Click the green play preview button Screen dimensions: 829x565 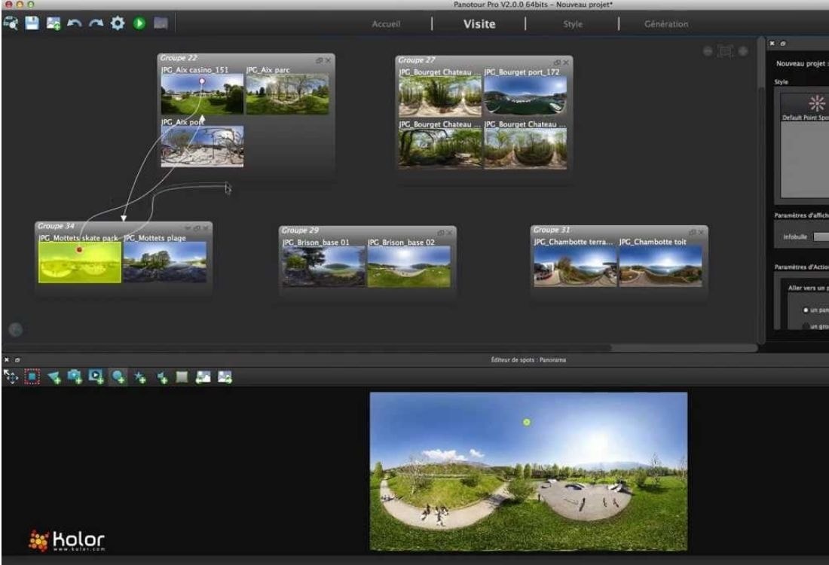tap(139, 23)
